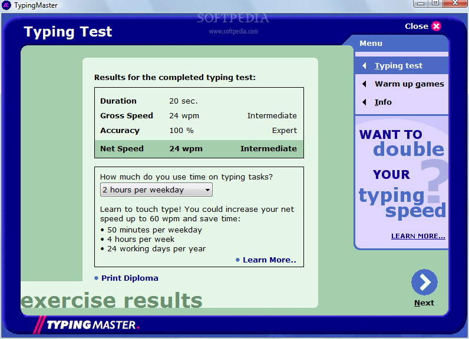
Task: Open the typing time dropdown arrow
Action: coord(207,190)
